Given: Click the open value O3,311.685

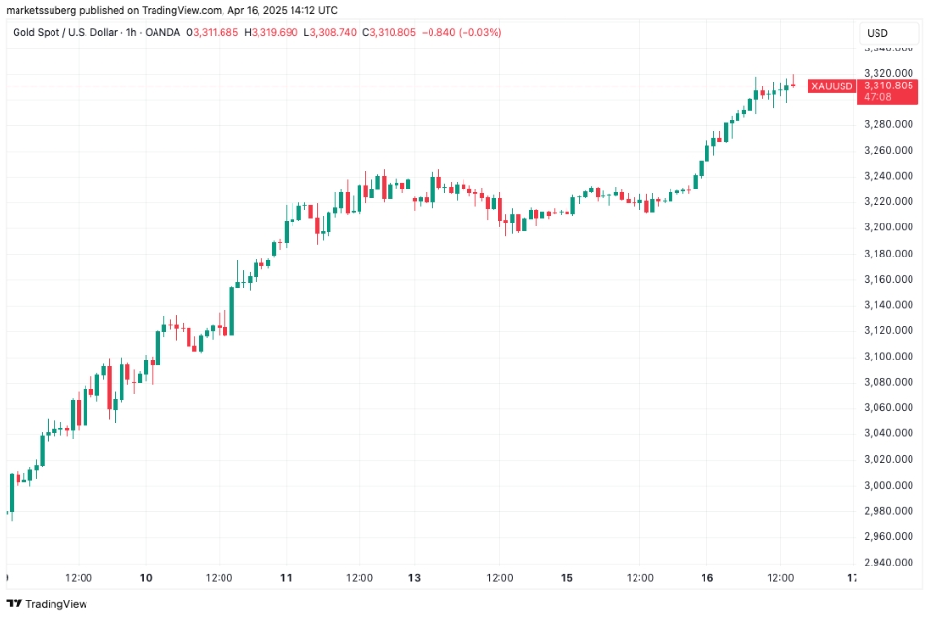Looking at the screenshot, I should pyautogui.click(x=212, y=32).
